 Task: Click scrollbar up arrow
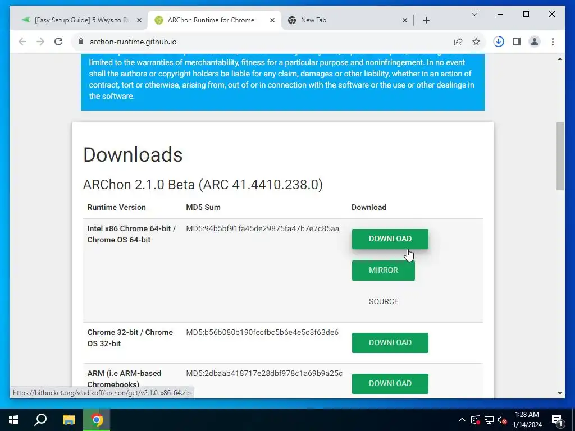point(560,59)
